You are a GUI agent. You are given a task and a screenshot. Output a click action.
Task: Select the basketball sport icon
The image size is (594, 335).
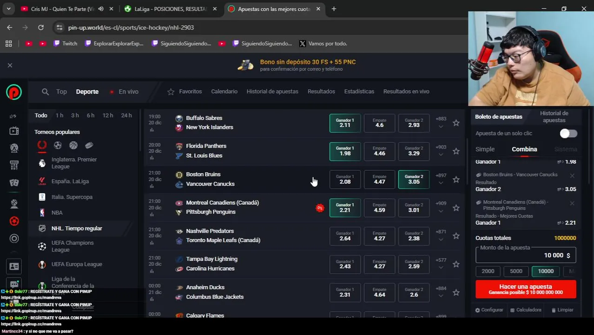(x=73, y=146)
